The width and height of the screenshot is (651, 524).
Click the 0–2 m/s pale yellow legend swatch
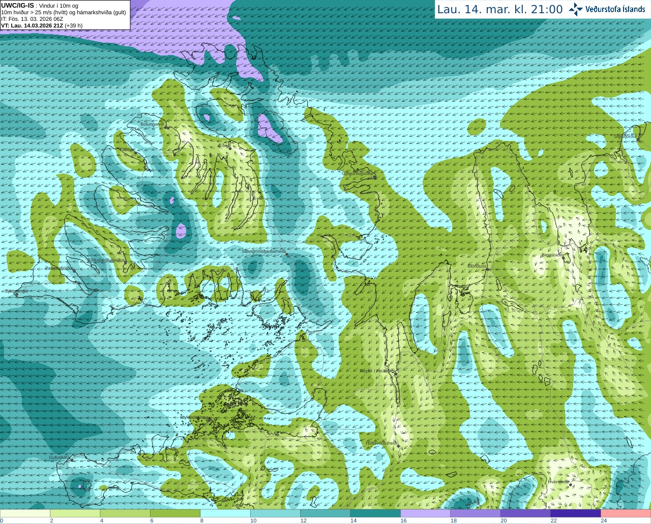click(x=25, y=513)
